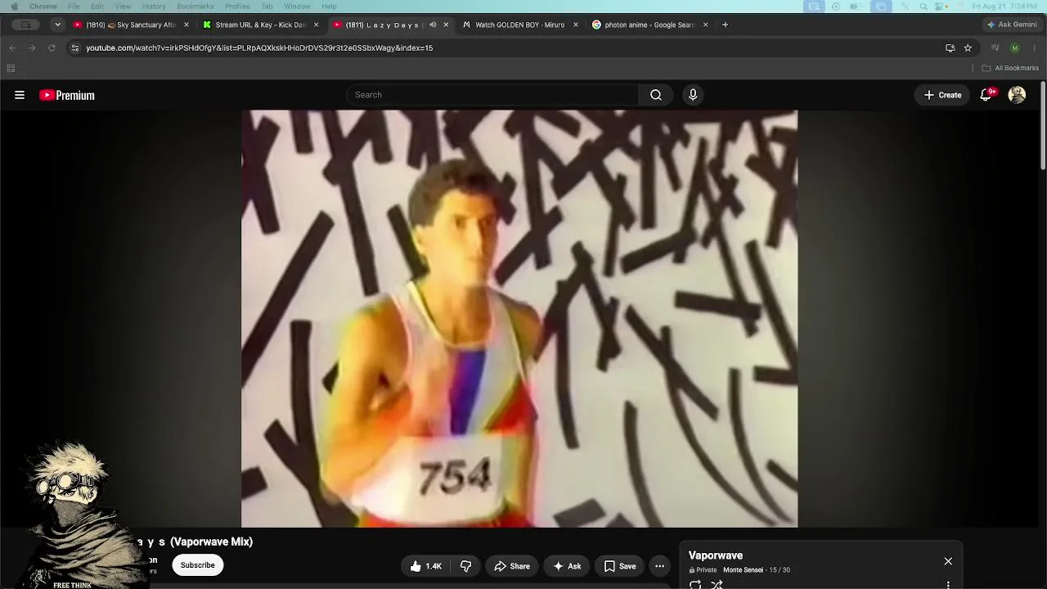Like the video with thumbs up
Image resolution: width=1047 pixels, height=589 pixels.
[427, 566]
